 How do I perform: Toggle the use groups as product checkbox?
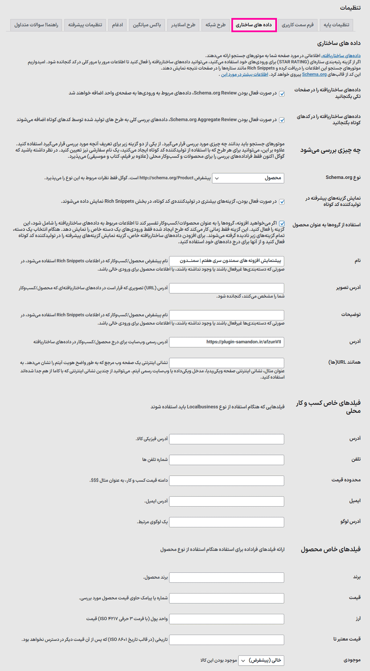[282, 224]
